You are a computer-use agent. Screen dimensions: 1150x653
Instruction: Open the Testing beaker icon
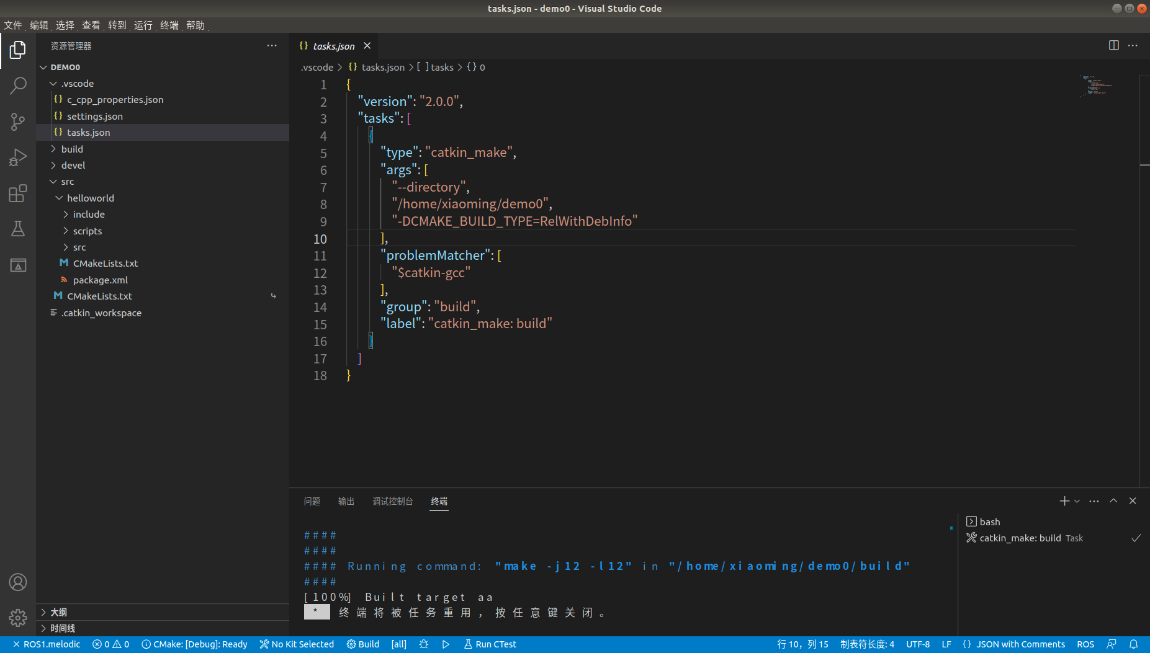pos(18,228)
